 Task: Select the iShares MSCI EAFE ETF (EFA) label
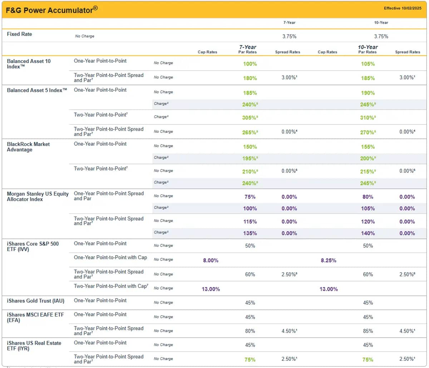click(35, 317)
